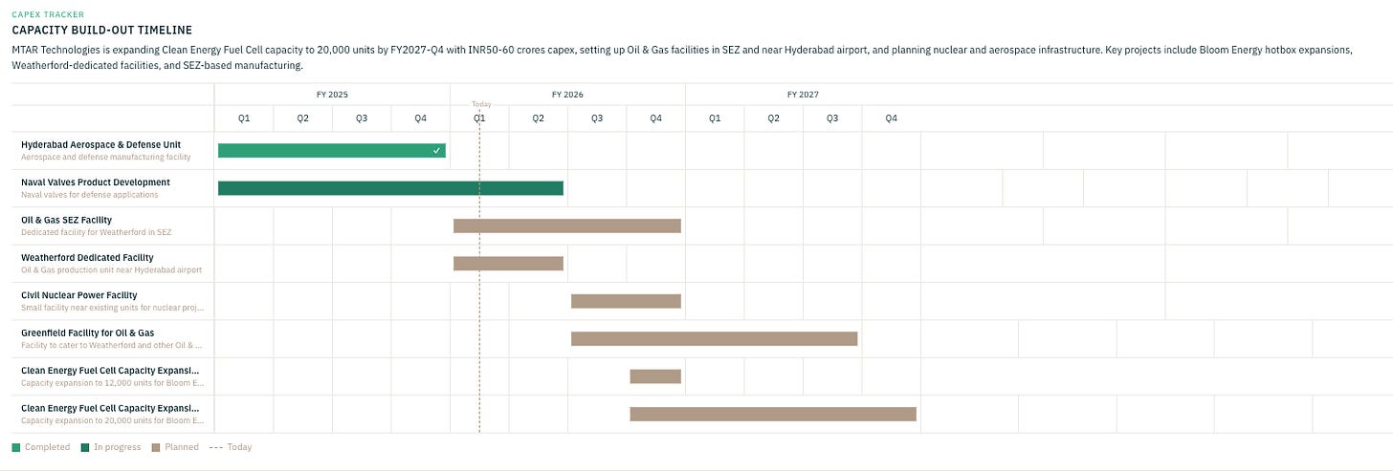Click 'Small facility near existing units' subtitle
Viewport: 1393px width, 472px height.
tap(112, 308)
